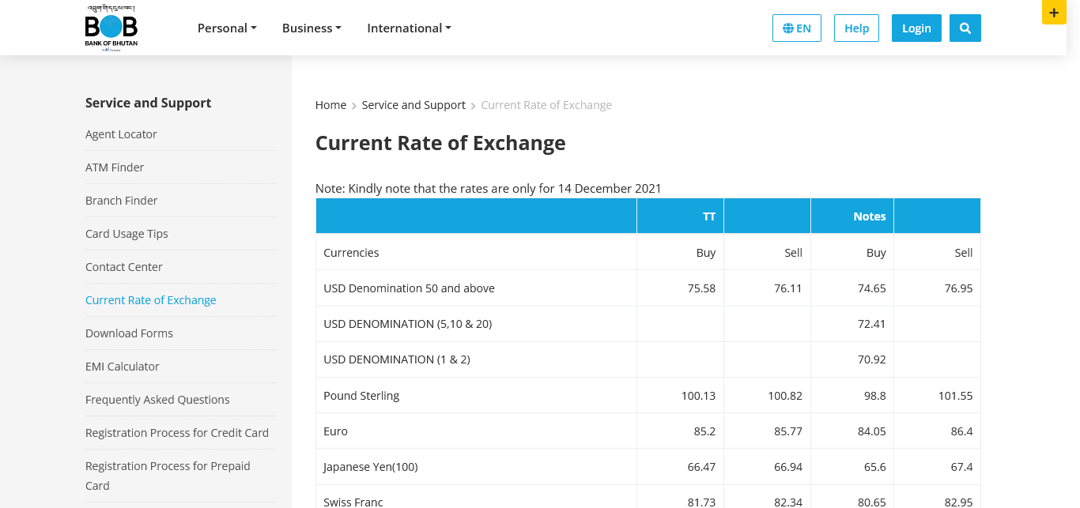Select Registration Process for Credit Card

[x=177, y=433]
